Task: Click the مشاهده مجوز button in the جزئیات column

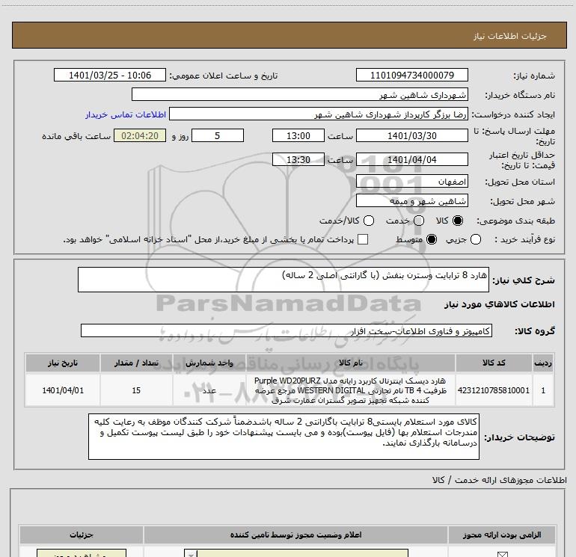Action: click(x=82, y=553)
